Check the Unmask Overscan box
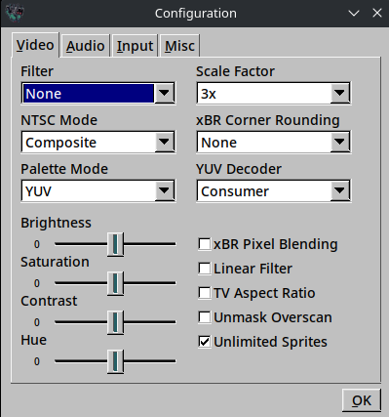 [205, 317]
